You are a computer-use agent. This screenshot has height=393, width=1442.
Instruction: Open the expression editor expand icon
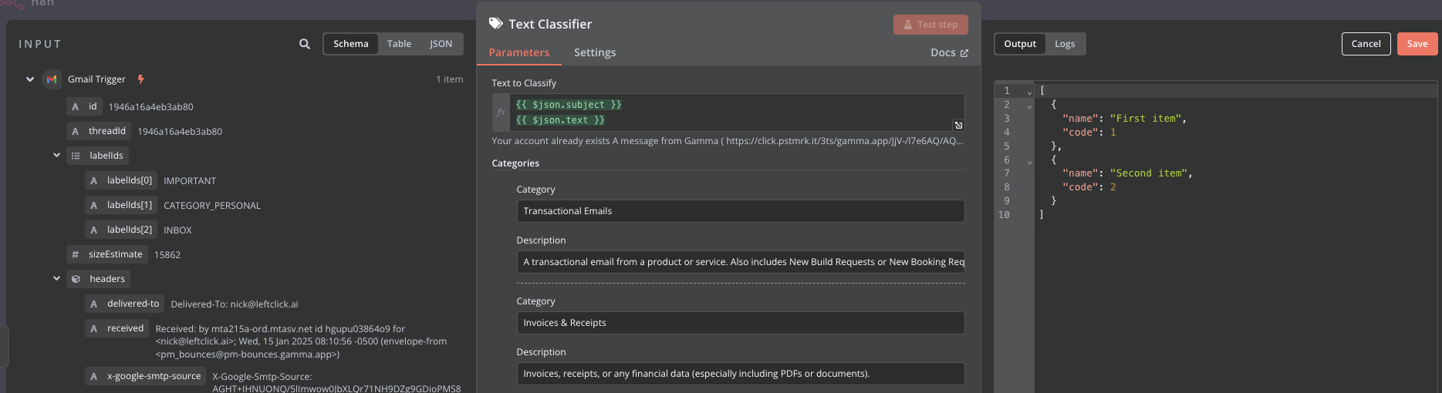tap(957, 125)
